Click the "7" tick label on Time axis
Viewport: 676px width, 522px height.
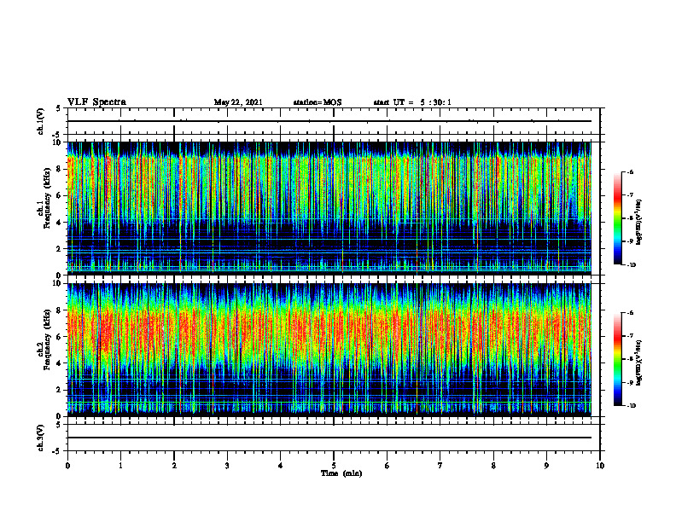click(440, 466)
